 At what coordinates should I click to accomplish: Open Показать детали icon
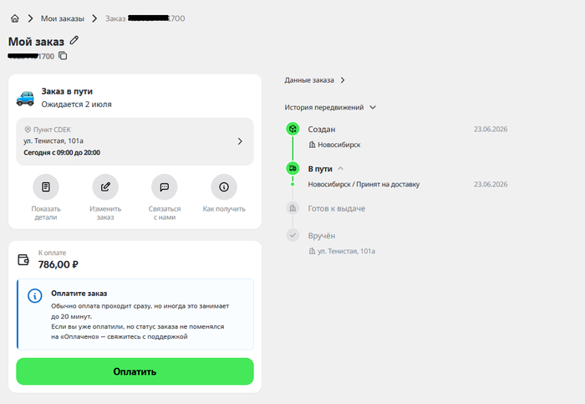pyautogui.click(x=46, y=187)
